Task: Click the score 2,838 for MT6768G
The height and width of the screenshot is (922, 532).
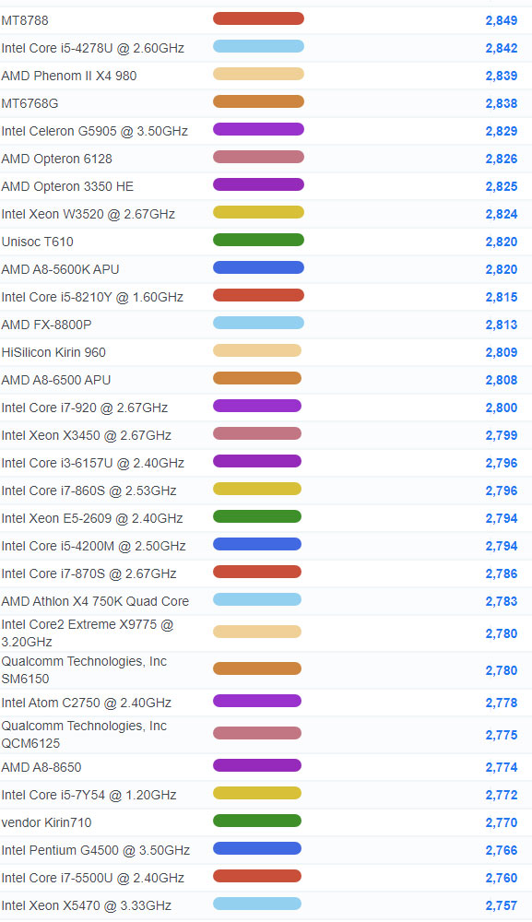Action: coord(502,103)
